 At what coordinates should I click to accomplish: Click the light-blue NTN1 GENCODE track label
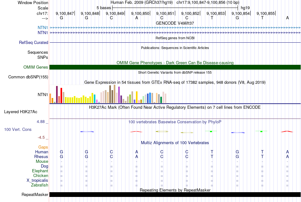[43, 28]
